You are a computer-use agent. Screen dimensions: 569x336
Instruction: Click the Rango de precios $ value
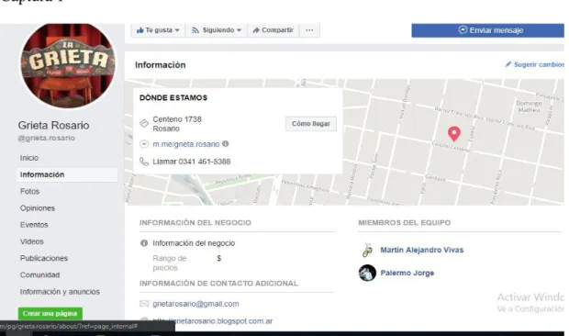218,258
